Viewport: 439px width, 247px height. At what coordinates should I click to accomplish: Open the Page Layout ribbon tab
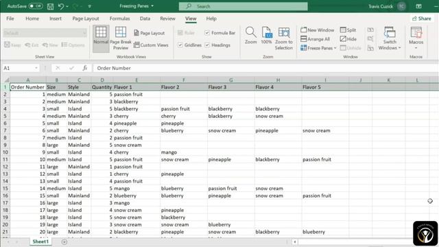coord(85,19)
